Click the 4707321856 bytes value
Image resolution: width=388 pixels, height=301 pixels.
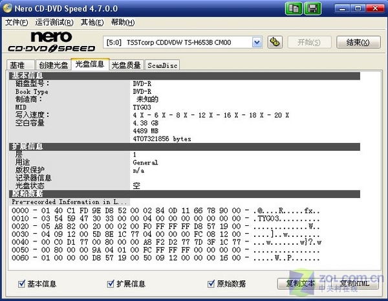coord(162,139)
